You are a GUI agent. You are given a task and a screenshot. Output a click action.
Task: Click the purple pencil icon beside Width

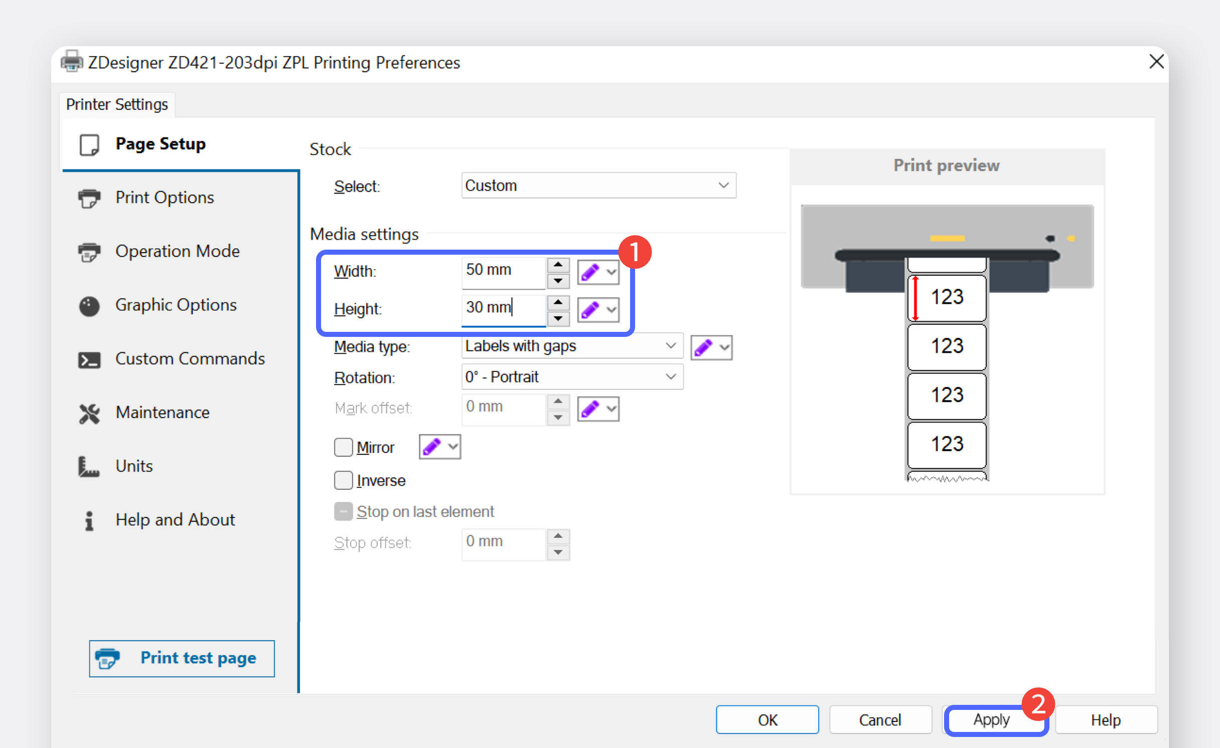(590, 272)
